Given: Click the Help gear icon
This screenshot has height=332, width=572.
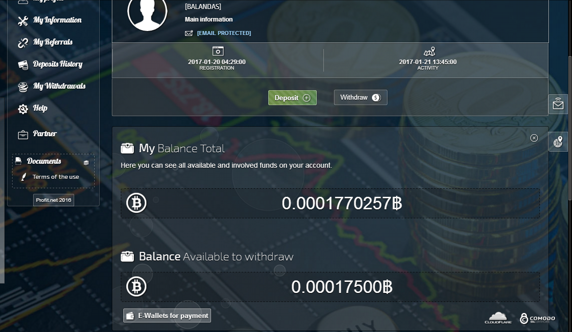Looking at the screenshot, I should (x=23, y=109).
